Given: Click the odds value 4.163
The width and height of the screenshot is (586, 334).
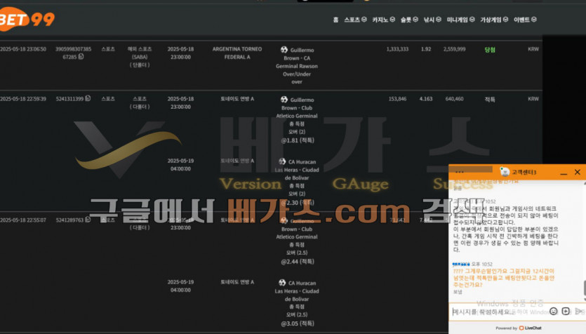Looking at the screenshot, I should pos(426,99).
